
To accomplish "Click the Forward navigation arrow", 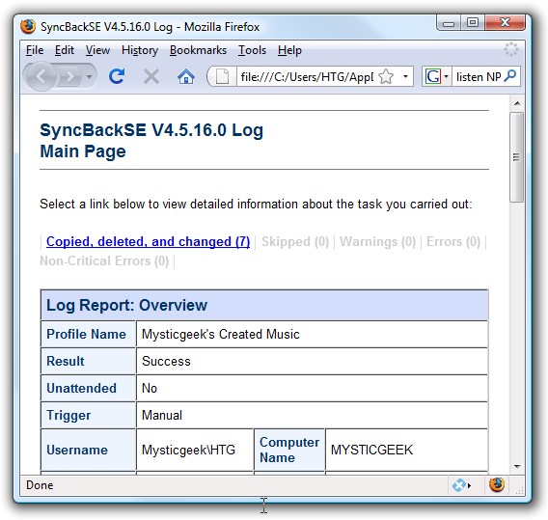I will (69, 76).
